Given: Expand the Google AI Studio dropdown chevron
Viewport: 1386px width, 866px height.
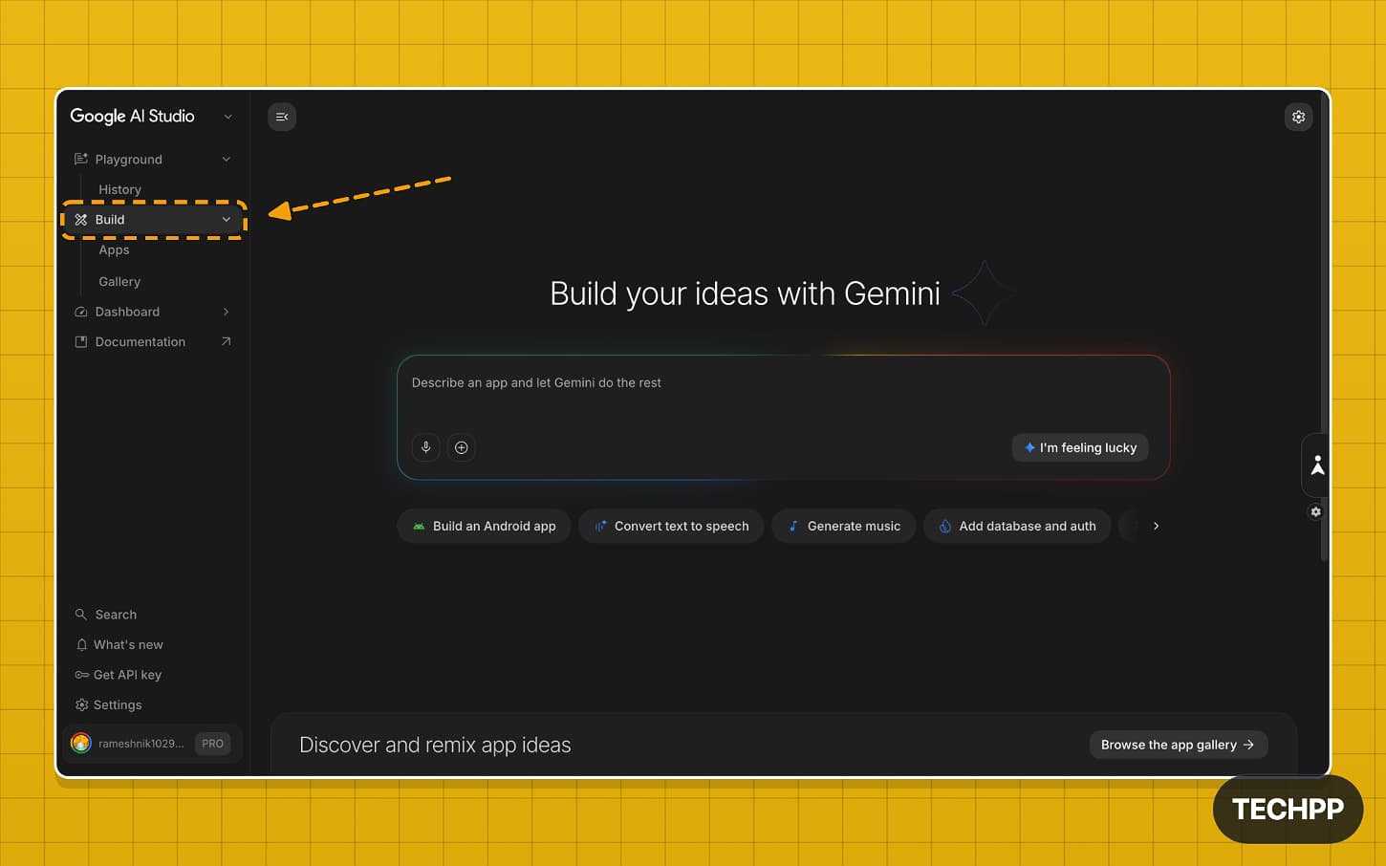Looking at the screenshot, I should pyautogui.click(x=227, y=117).
